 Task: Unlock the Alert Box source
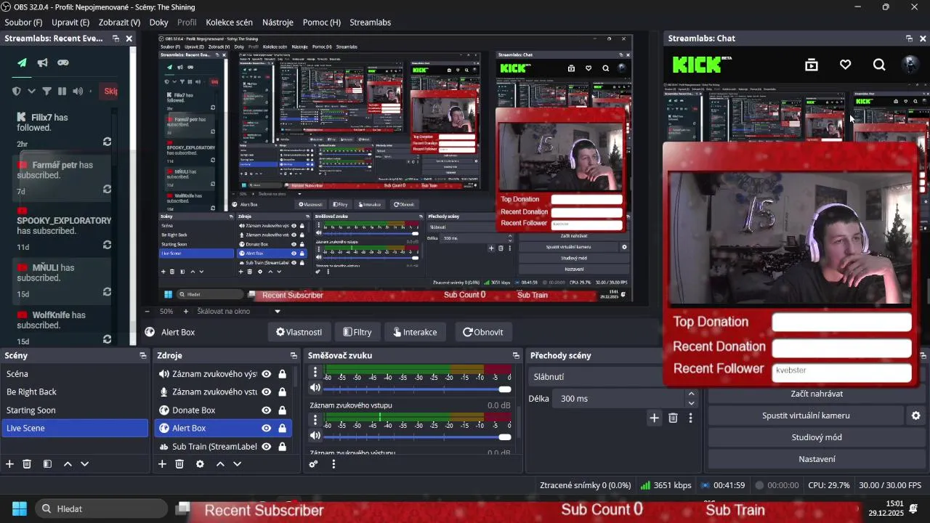pos(282,429)
